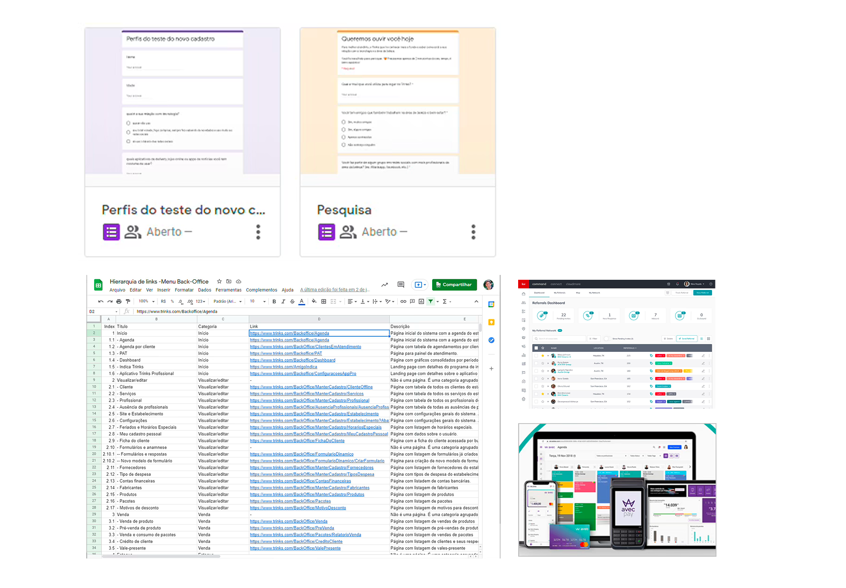Open the comments history icon

pyautogui.click(x=400, y=285)
